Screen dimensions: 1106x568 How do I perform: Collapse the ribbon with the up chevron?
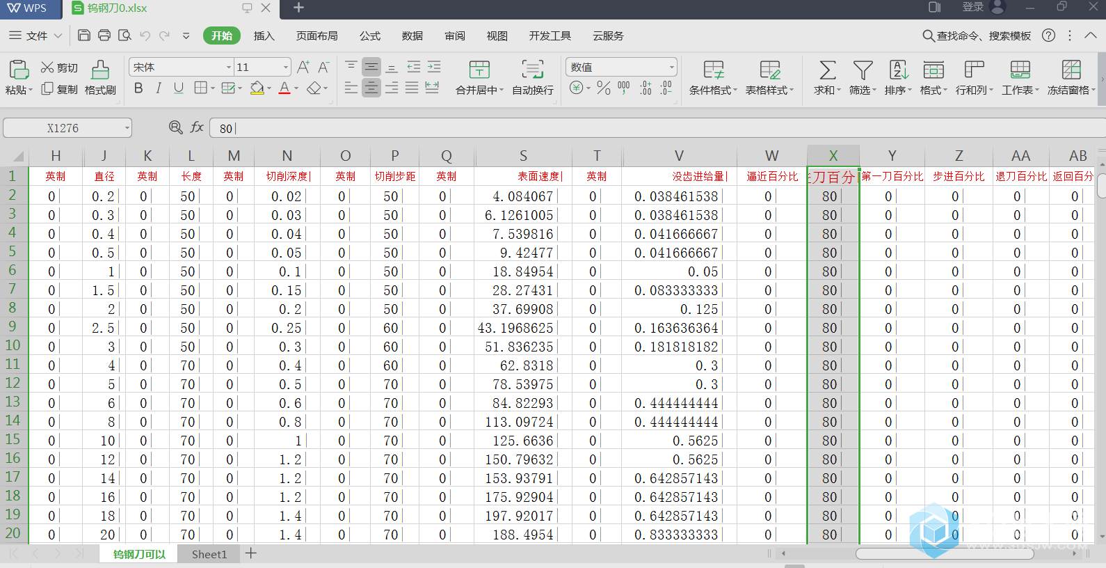pyautogui.click(x=1091, y=35)
